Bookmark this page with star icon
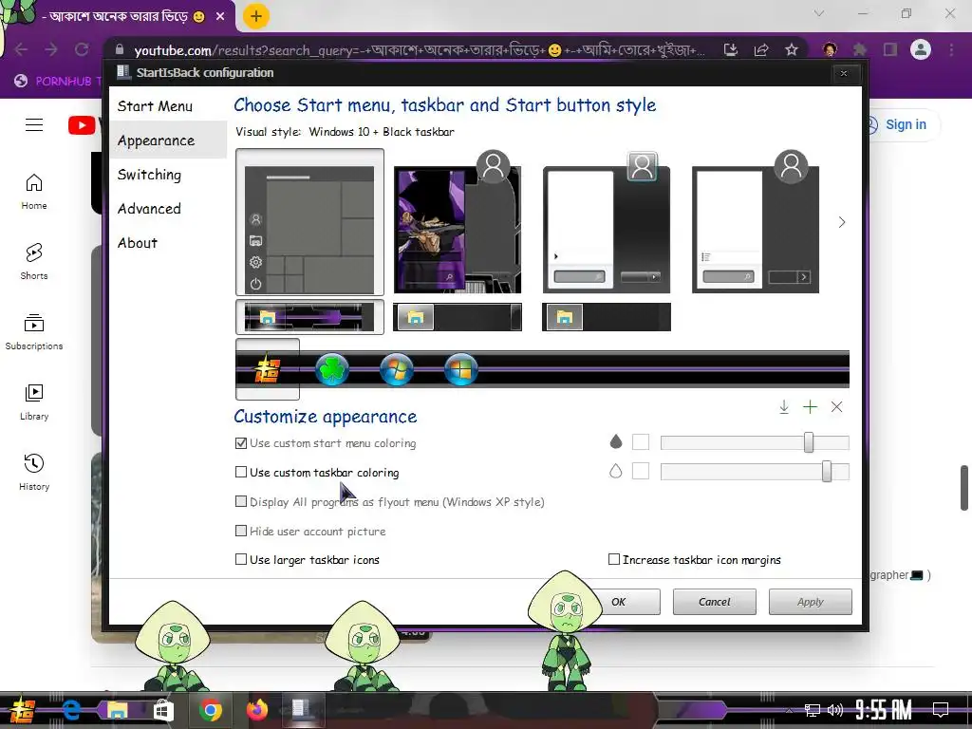Image resolution: width=972 pixels, height=729 pixels. (791, 49)
